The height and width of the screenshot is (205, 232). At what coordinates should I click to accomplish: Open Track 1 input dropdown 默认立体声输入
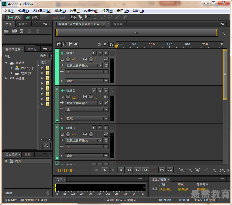(x=84, y=66)
